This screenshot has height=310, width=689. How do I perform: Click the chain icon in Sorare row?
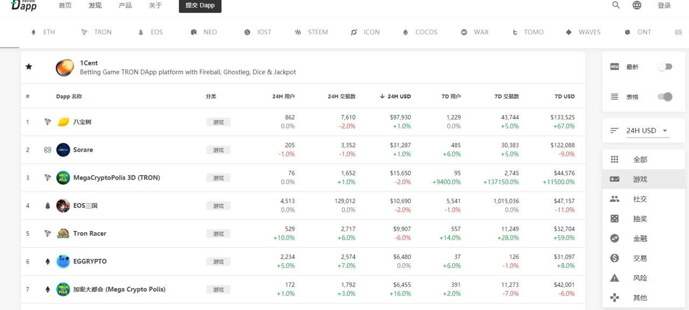(47, 150)
